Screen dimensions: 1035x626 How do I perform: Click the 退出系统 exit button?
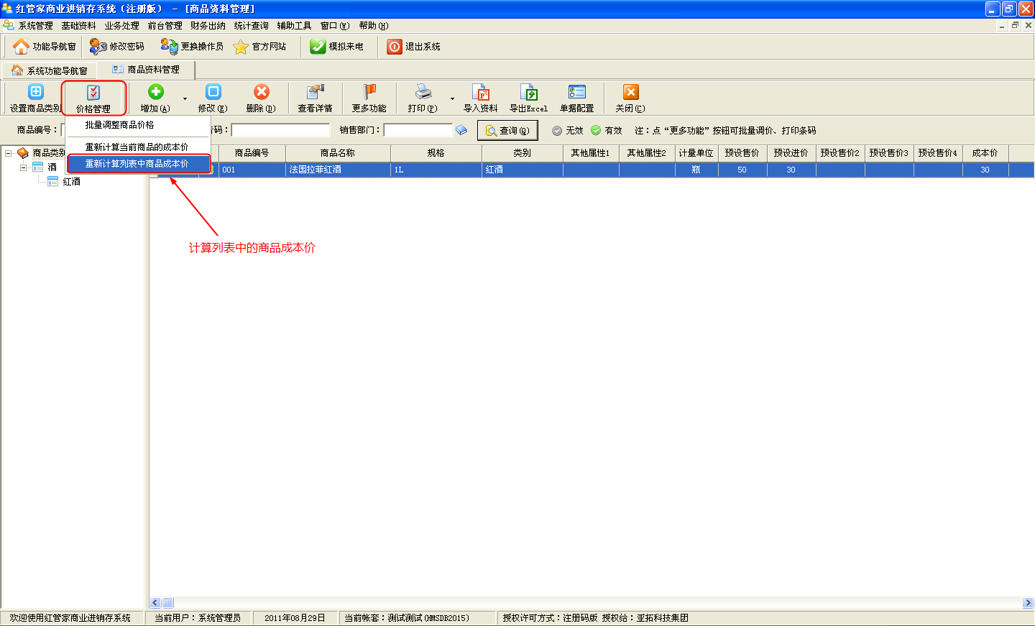pyautogui.click(x=415, y=47)
